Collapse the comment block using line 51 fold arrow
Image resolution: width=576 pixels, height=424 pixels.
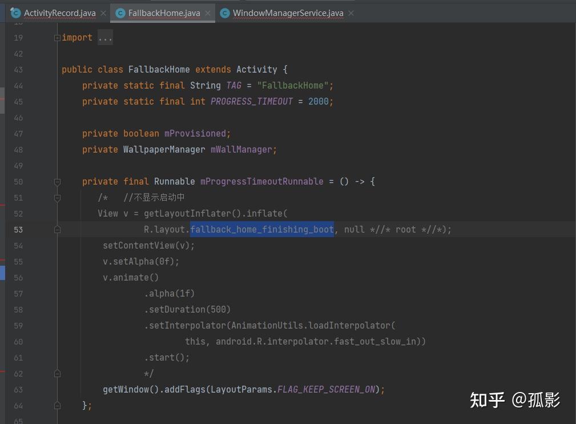click(57, 198)
